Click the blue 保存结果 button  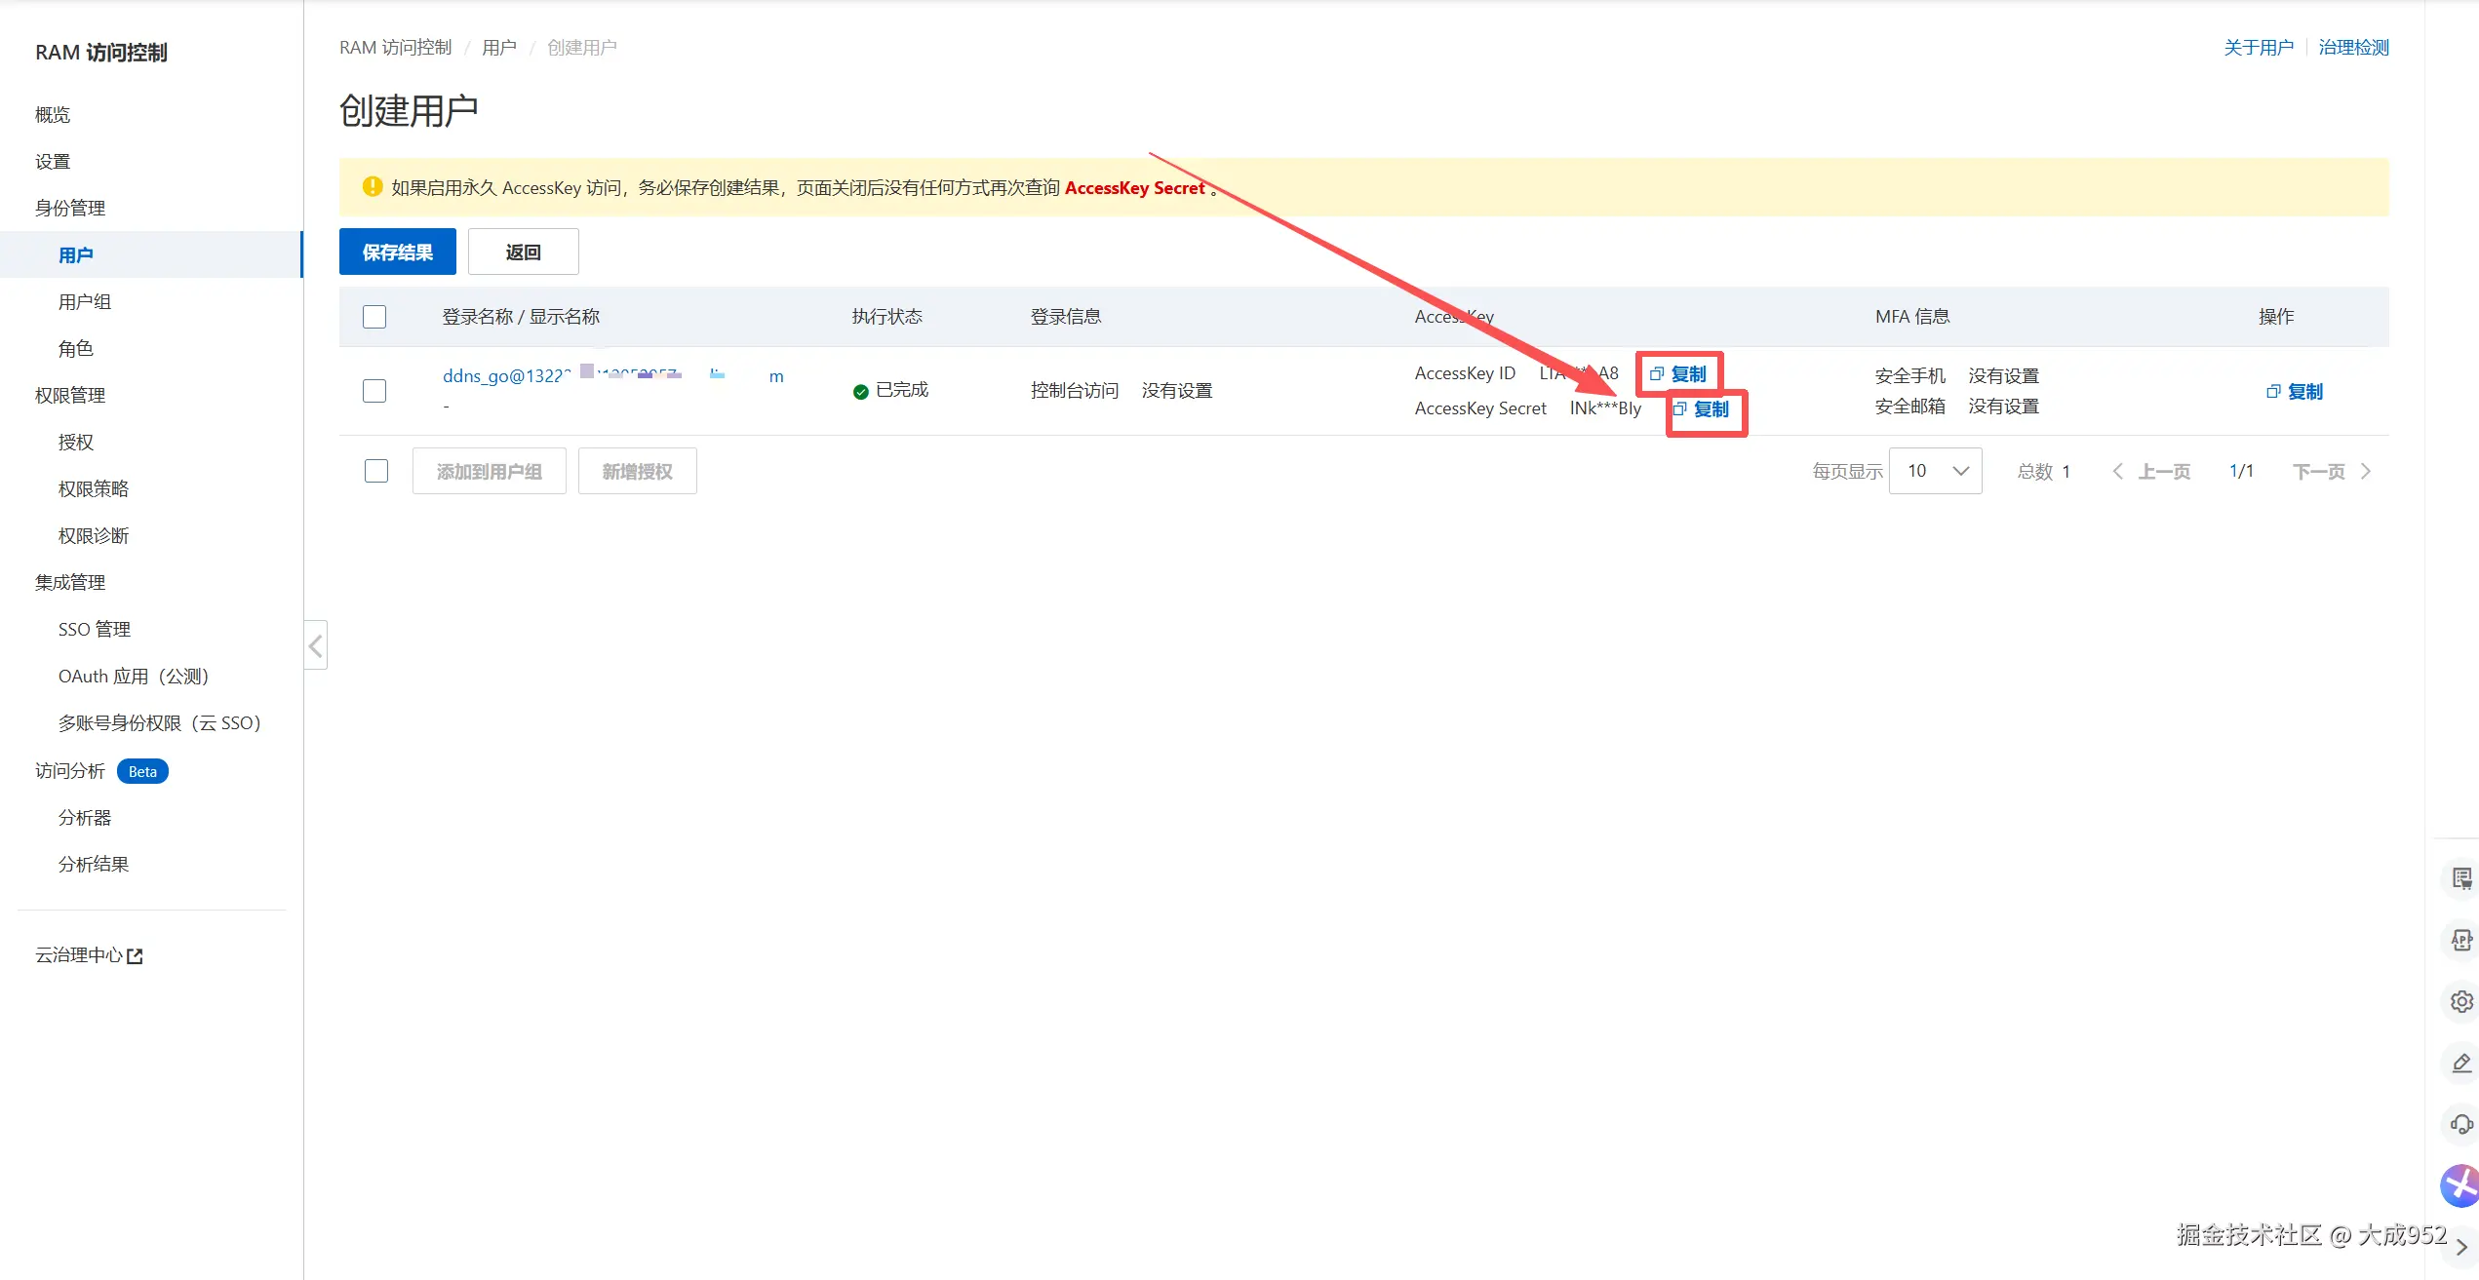click(398, 252)
